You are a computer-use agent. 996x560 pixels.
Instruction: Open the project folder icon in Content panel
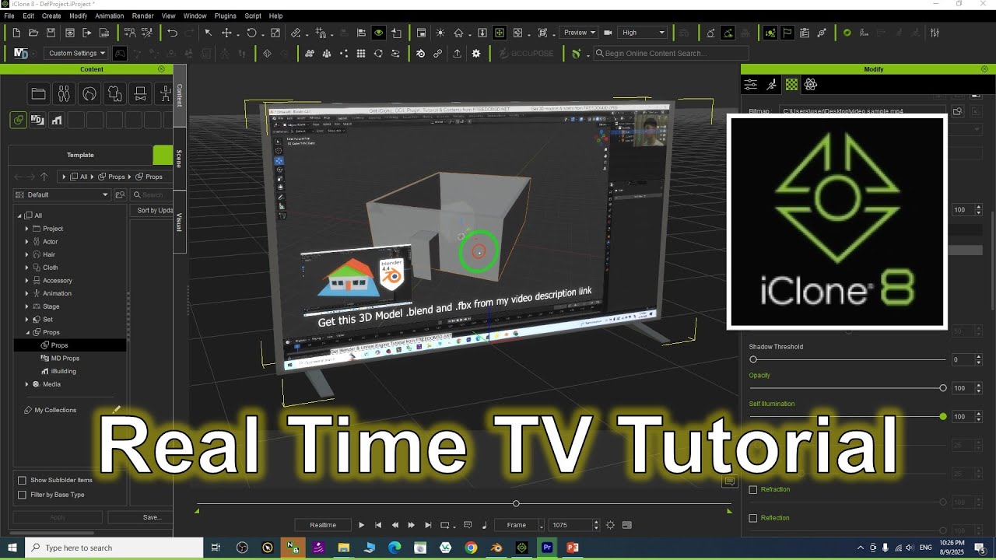(x=38, y=94)
